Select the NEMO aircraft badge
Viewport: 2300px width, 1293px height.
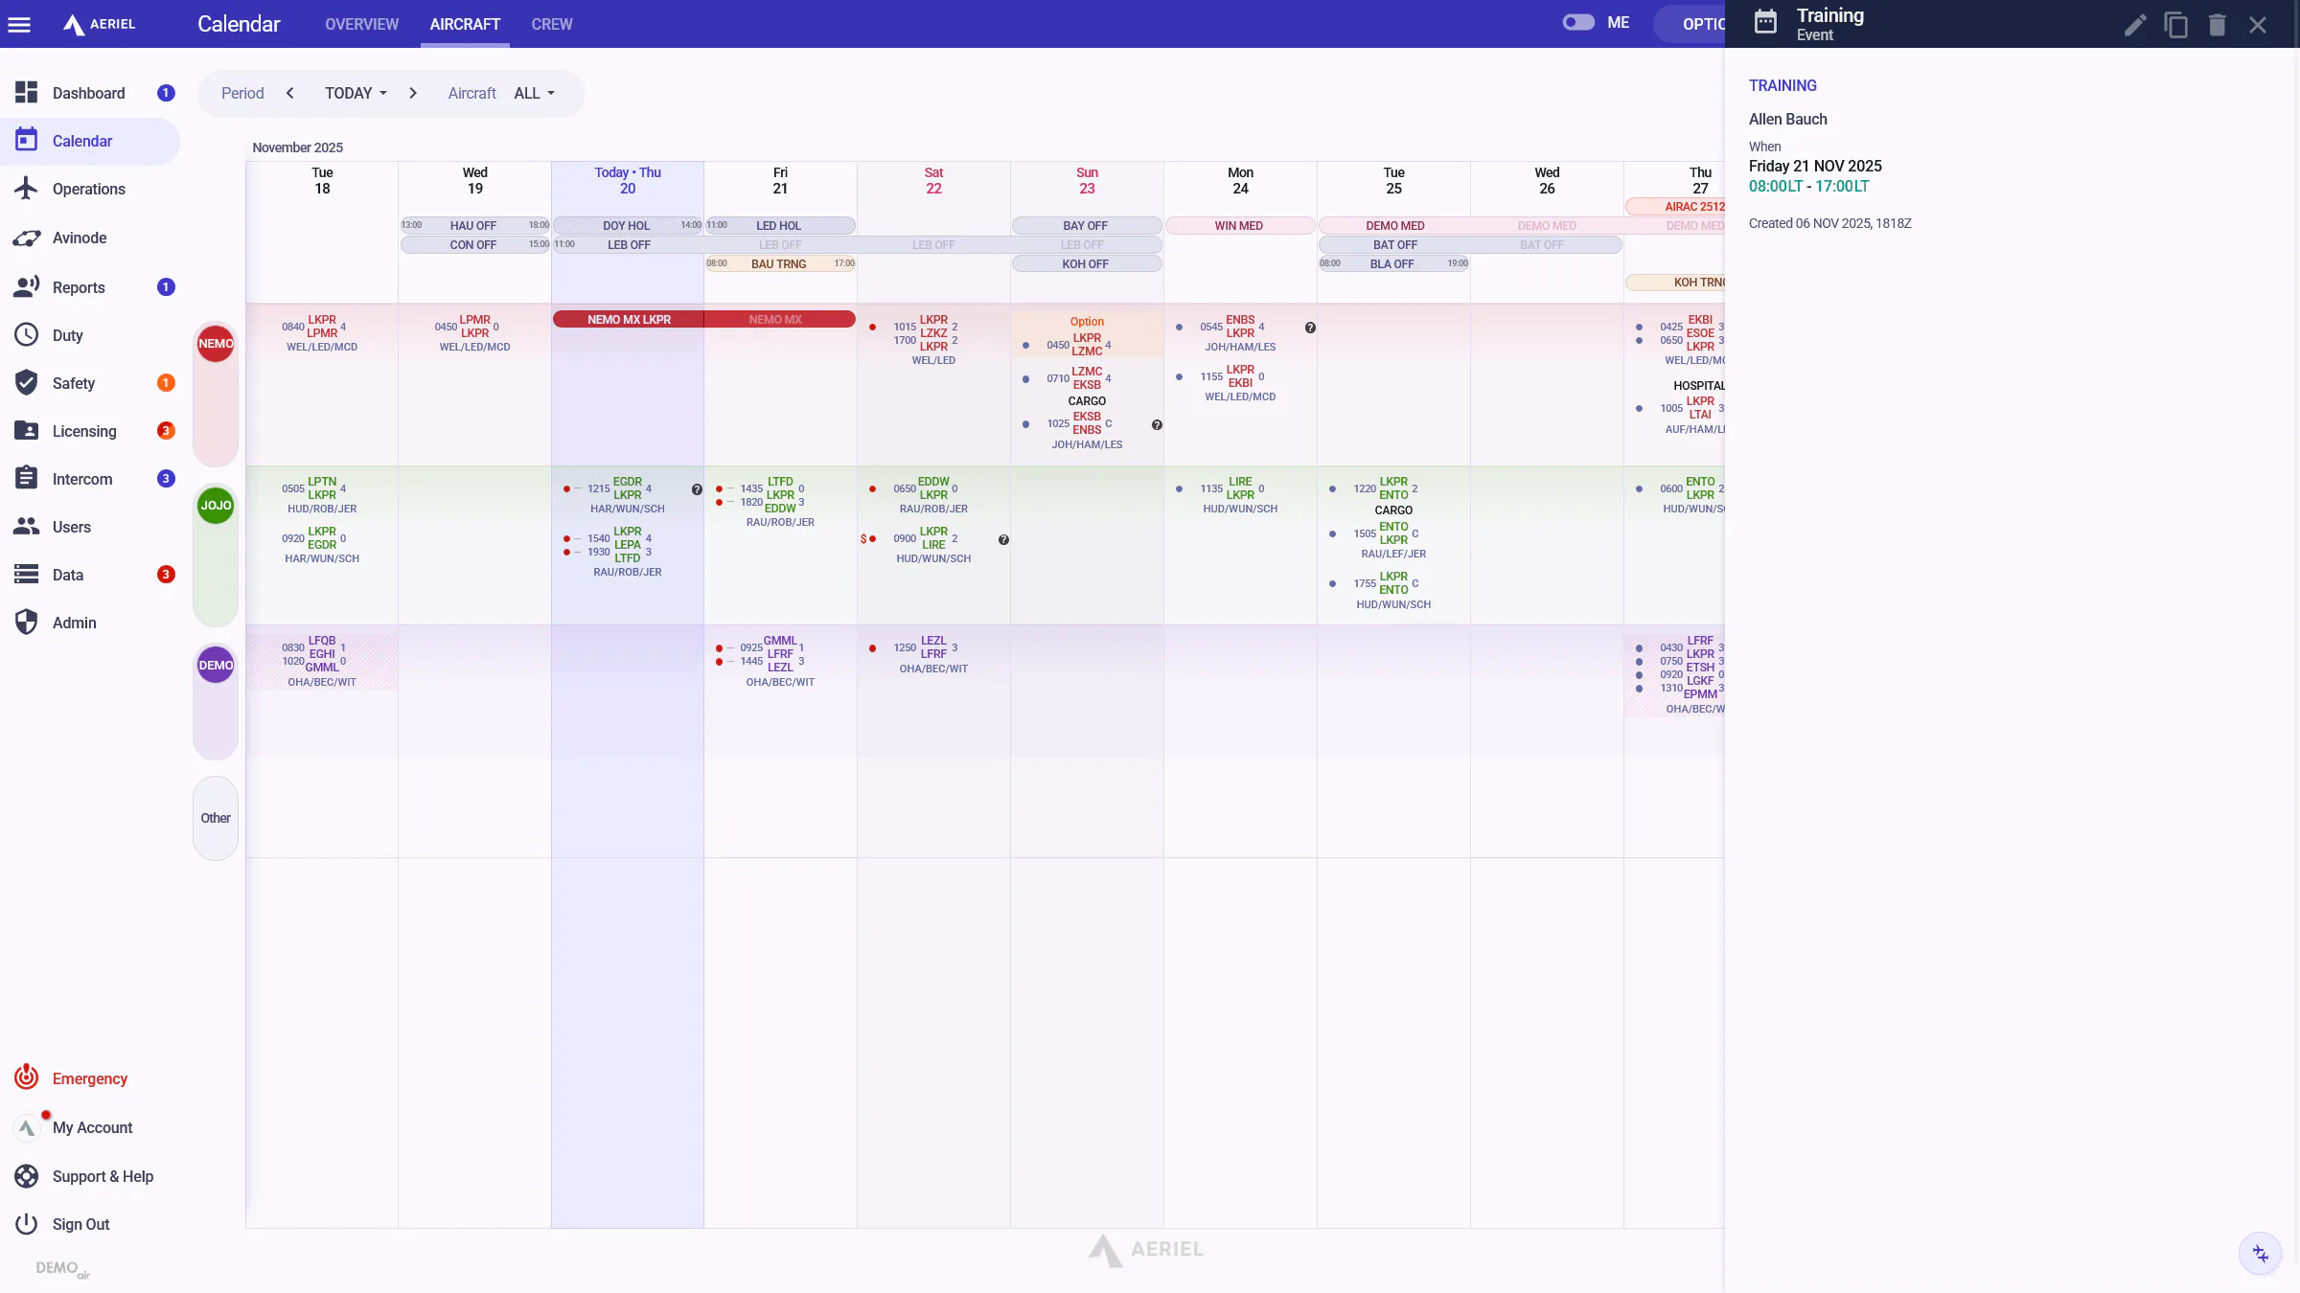(x=216, y=344)
